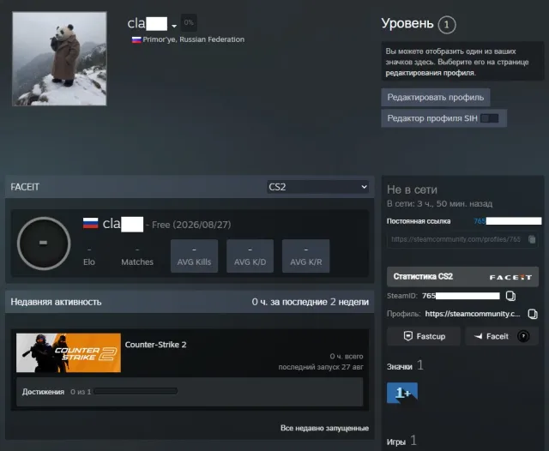Copy the profile link with the copy icon
The image size is (549, 451).
pos(533,314)
